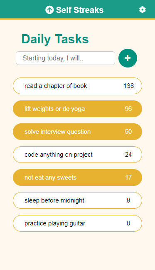The height and width of the screenshot is (270, 155).
Task: Click the 50 streak count
Action: tap(128, 132)
